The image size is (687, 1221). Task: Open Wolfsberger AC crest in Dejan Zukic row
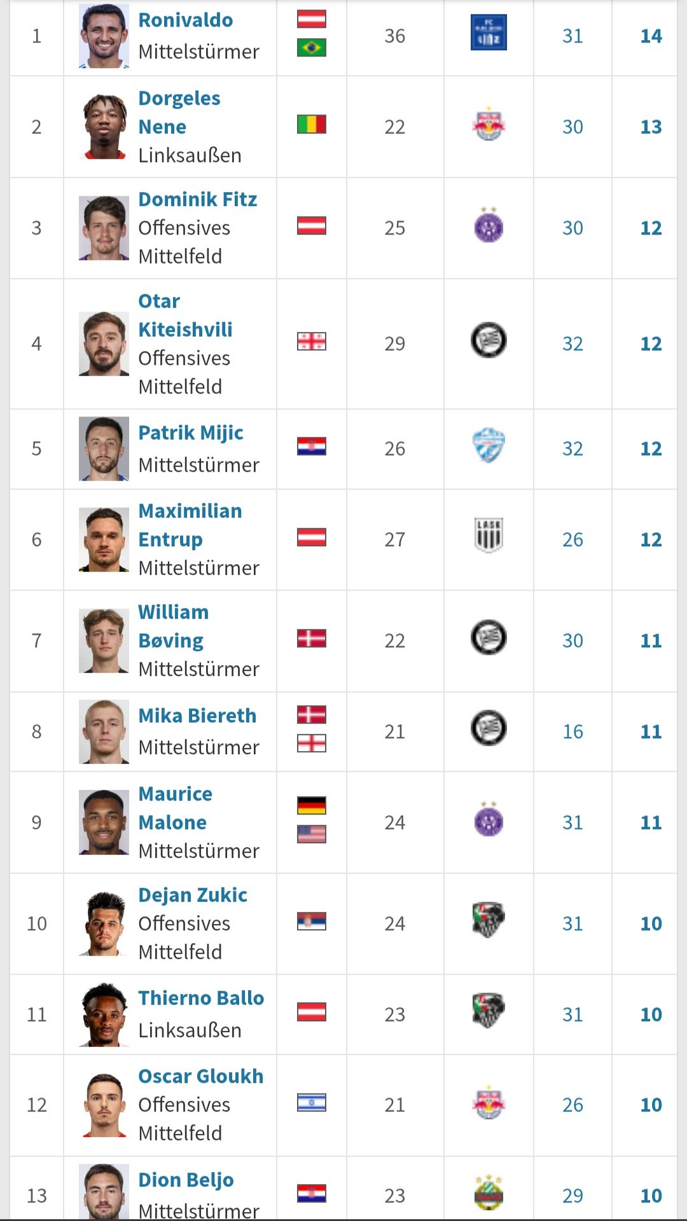coord(489,920)
